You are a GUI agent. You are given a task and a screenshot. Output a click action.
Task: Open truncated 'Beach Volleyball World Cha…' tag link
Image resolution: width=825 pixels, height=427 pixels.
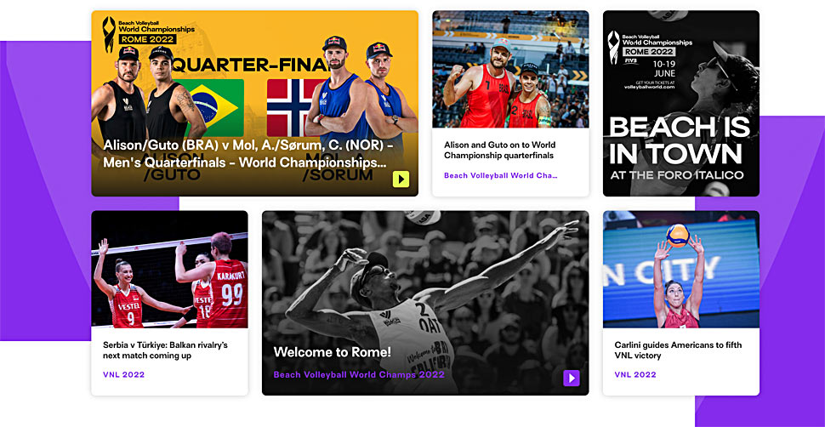(x=500, y=176)
